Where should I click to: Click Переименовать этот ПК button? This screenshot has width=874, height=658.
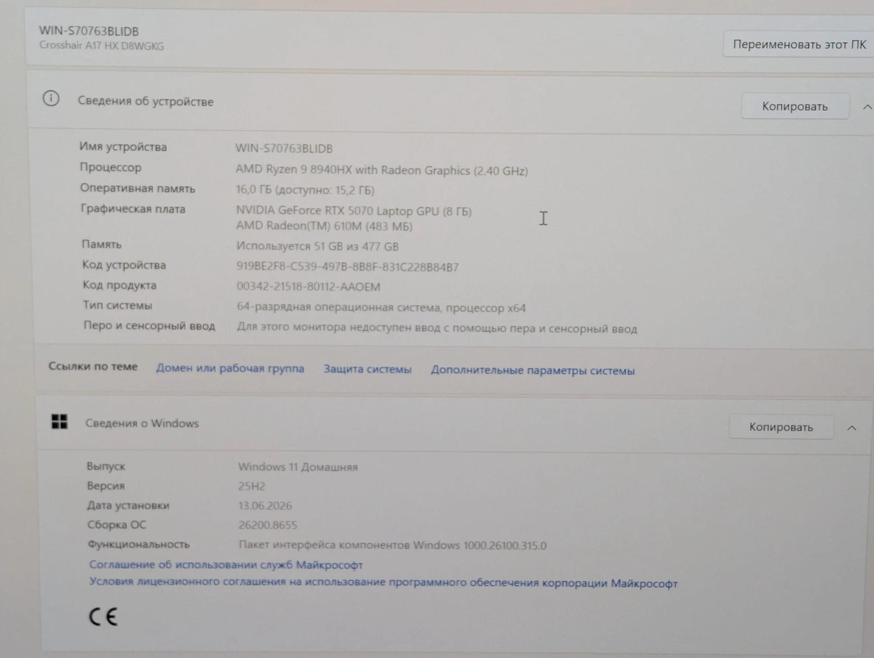coord(799,44)
